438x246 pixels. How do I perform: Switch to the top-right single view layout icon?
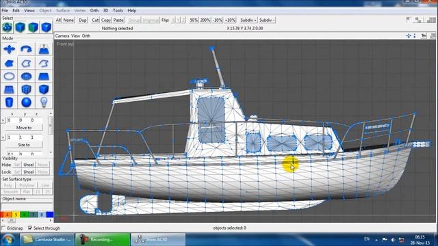409,20
